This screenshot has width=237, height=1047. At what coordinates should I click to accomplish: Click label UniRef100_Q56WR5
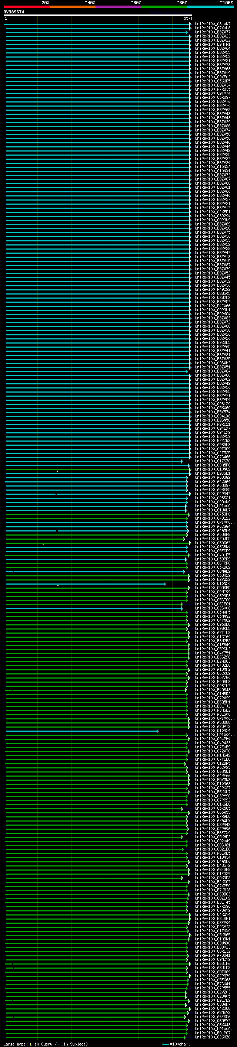click(x=212, y=81)
